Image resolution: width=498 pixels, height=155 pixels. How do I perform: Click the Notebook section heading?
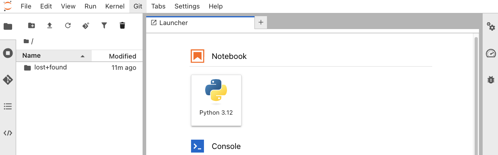229,56
